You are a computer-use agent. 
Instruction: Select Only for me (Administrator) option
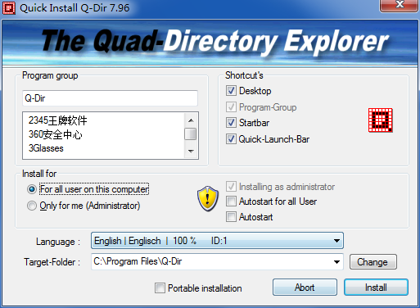click(x=32, y=206)
